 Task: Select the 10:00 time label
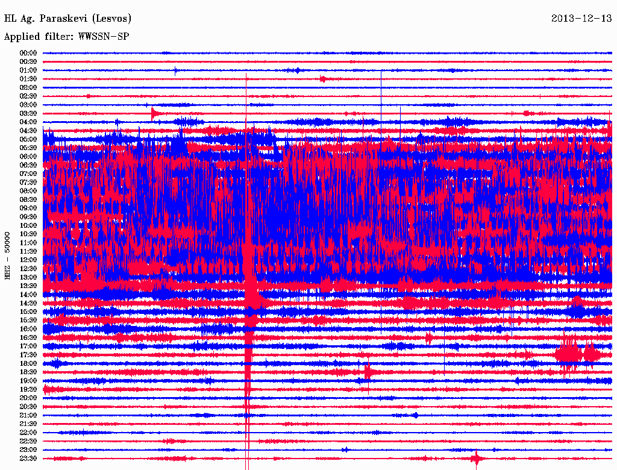coord(28,225)
